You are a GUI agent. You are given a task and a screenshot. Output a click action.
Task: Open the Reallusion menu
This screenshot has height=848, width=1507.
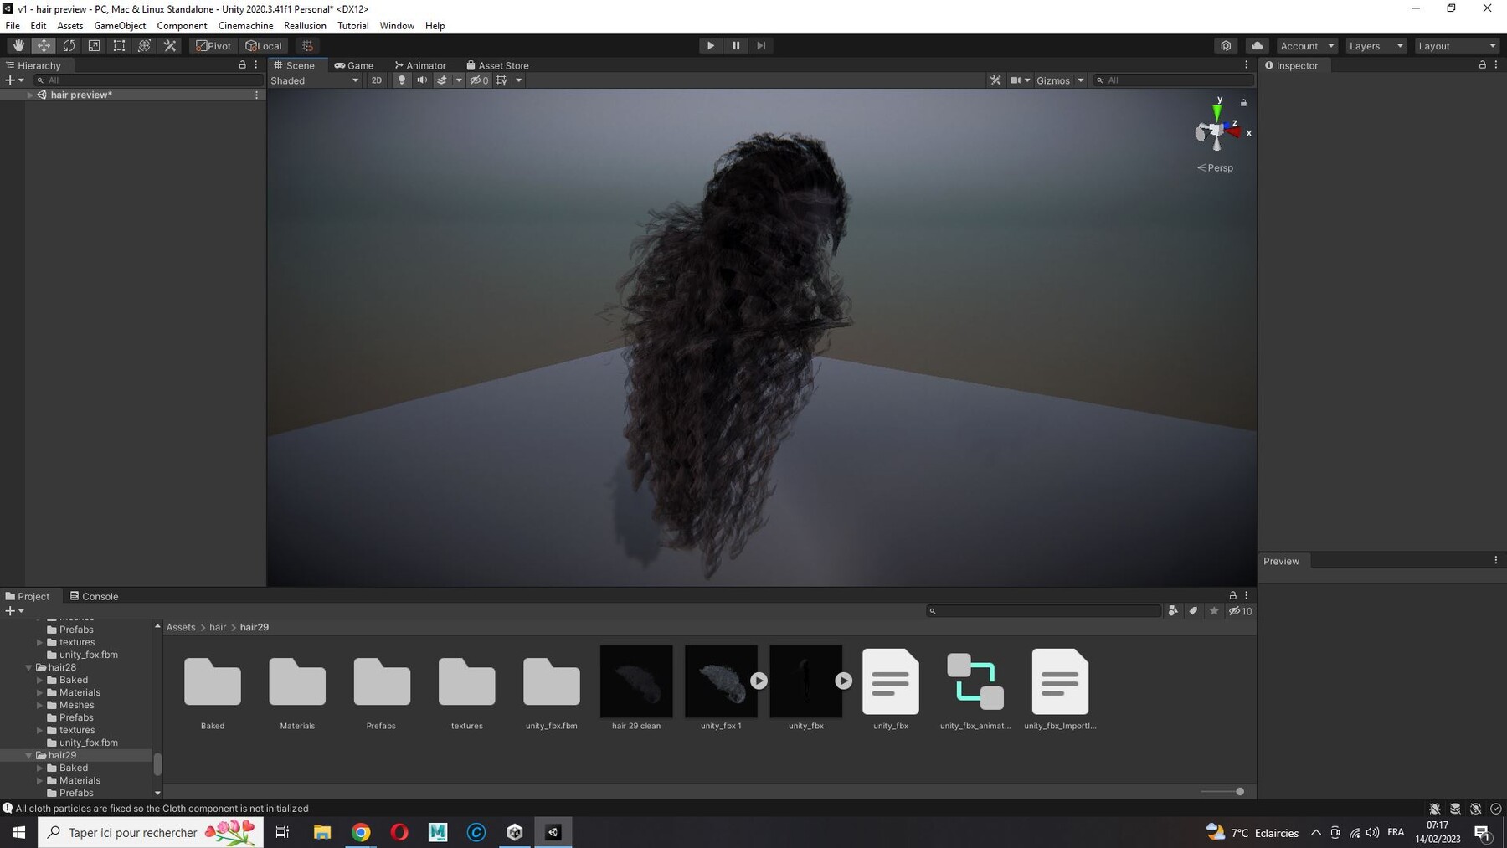305,26
